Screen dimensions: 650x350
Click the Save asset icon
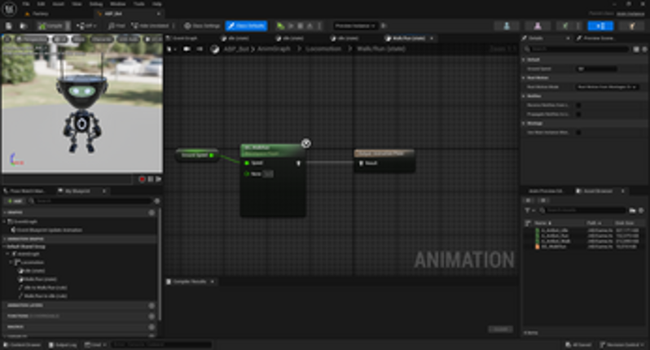pos(10,26)
